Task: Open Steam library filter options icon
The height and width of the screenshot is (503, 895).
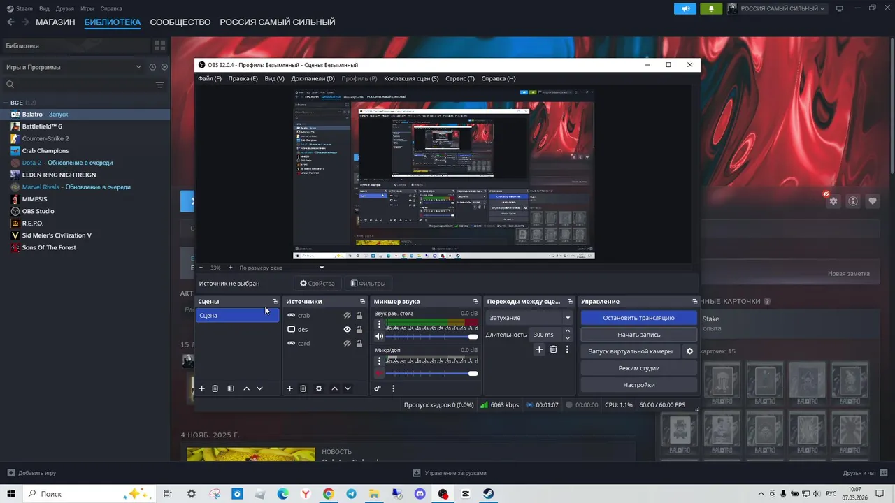Action: tap(160, 85)
